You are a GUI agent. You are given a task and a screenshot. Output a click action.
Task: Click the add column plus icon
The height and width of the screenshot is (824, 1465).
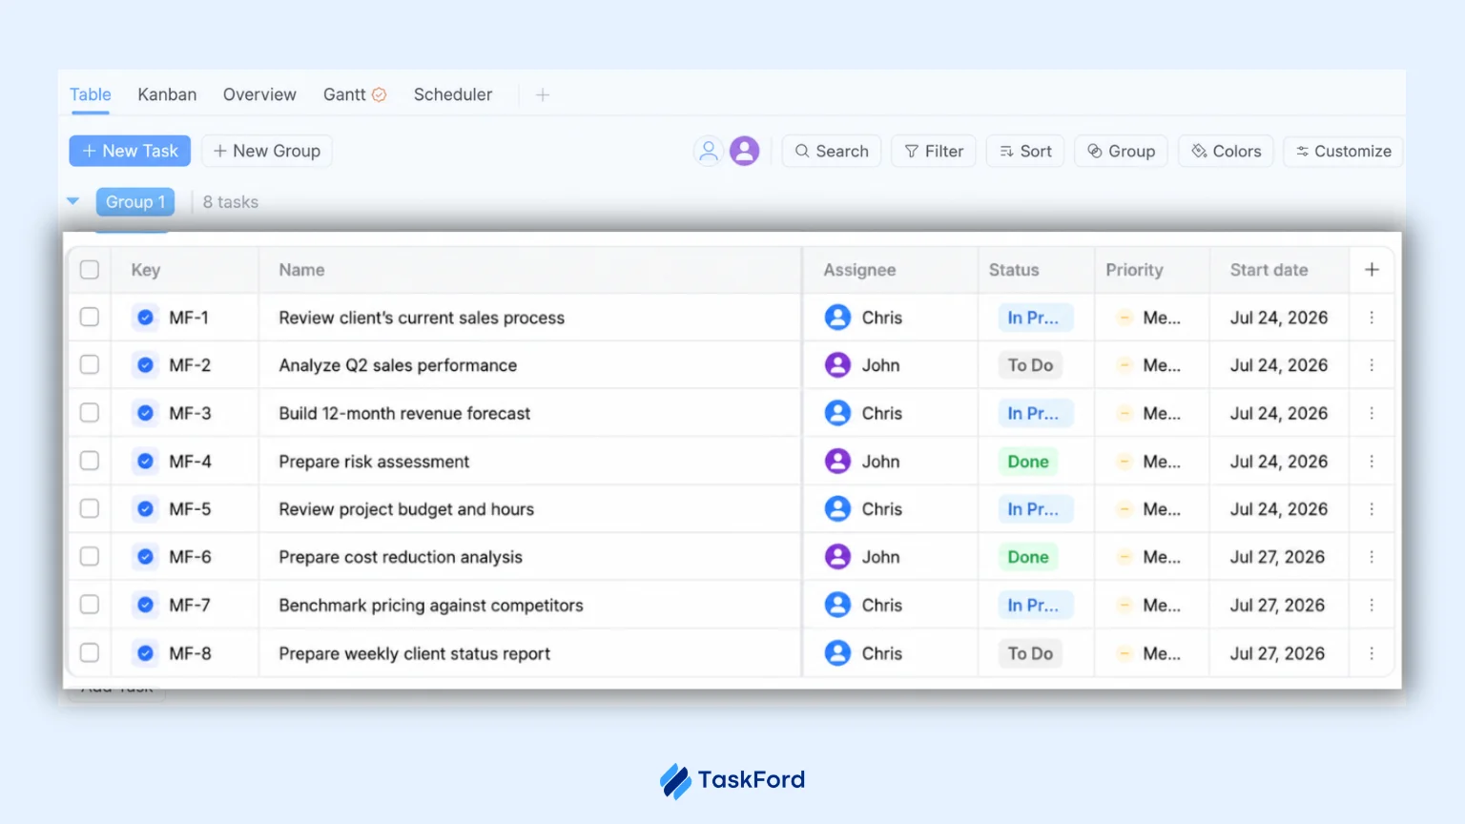1372,270
